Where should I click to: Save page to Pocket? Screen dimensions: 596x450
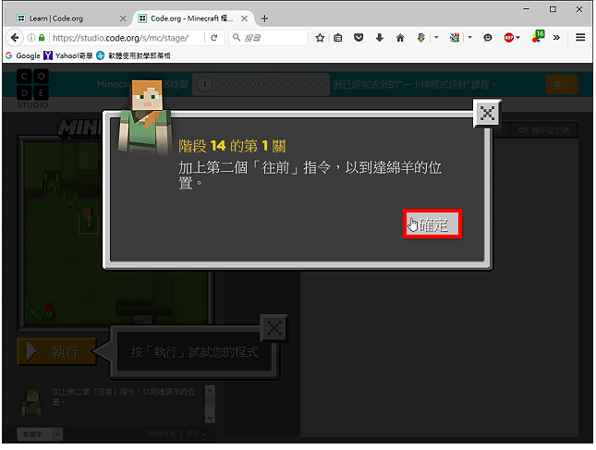[x=359, y=38]
